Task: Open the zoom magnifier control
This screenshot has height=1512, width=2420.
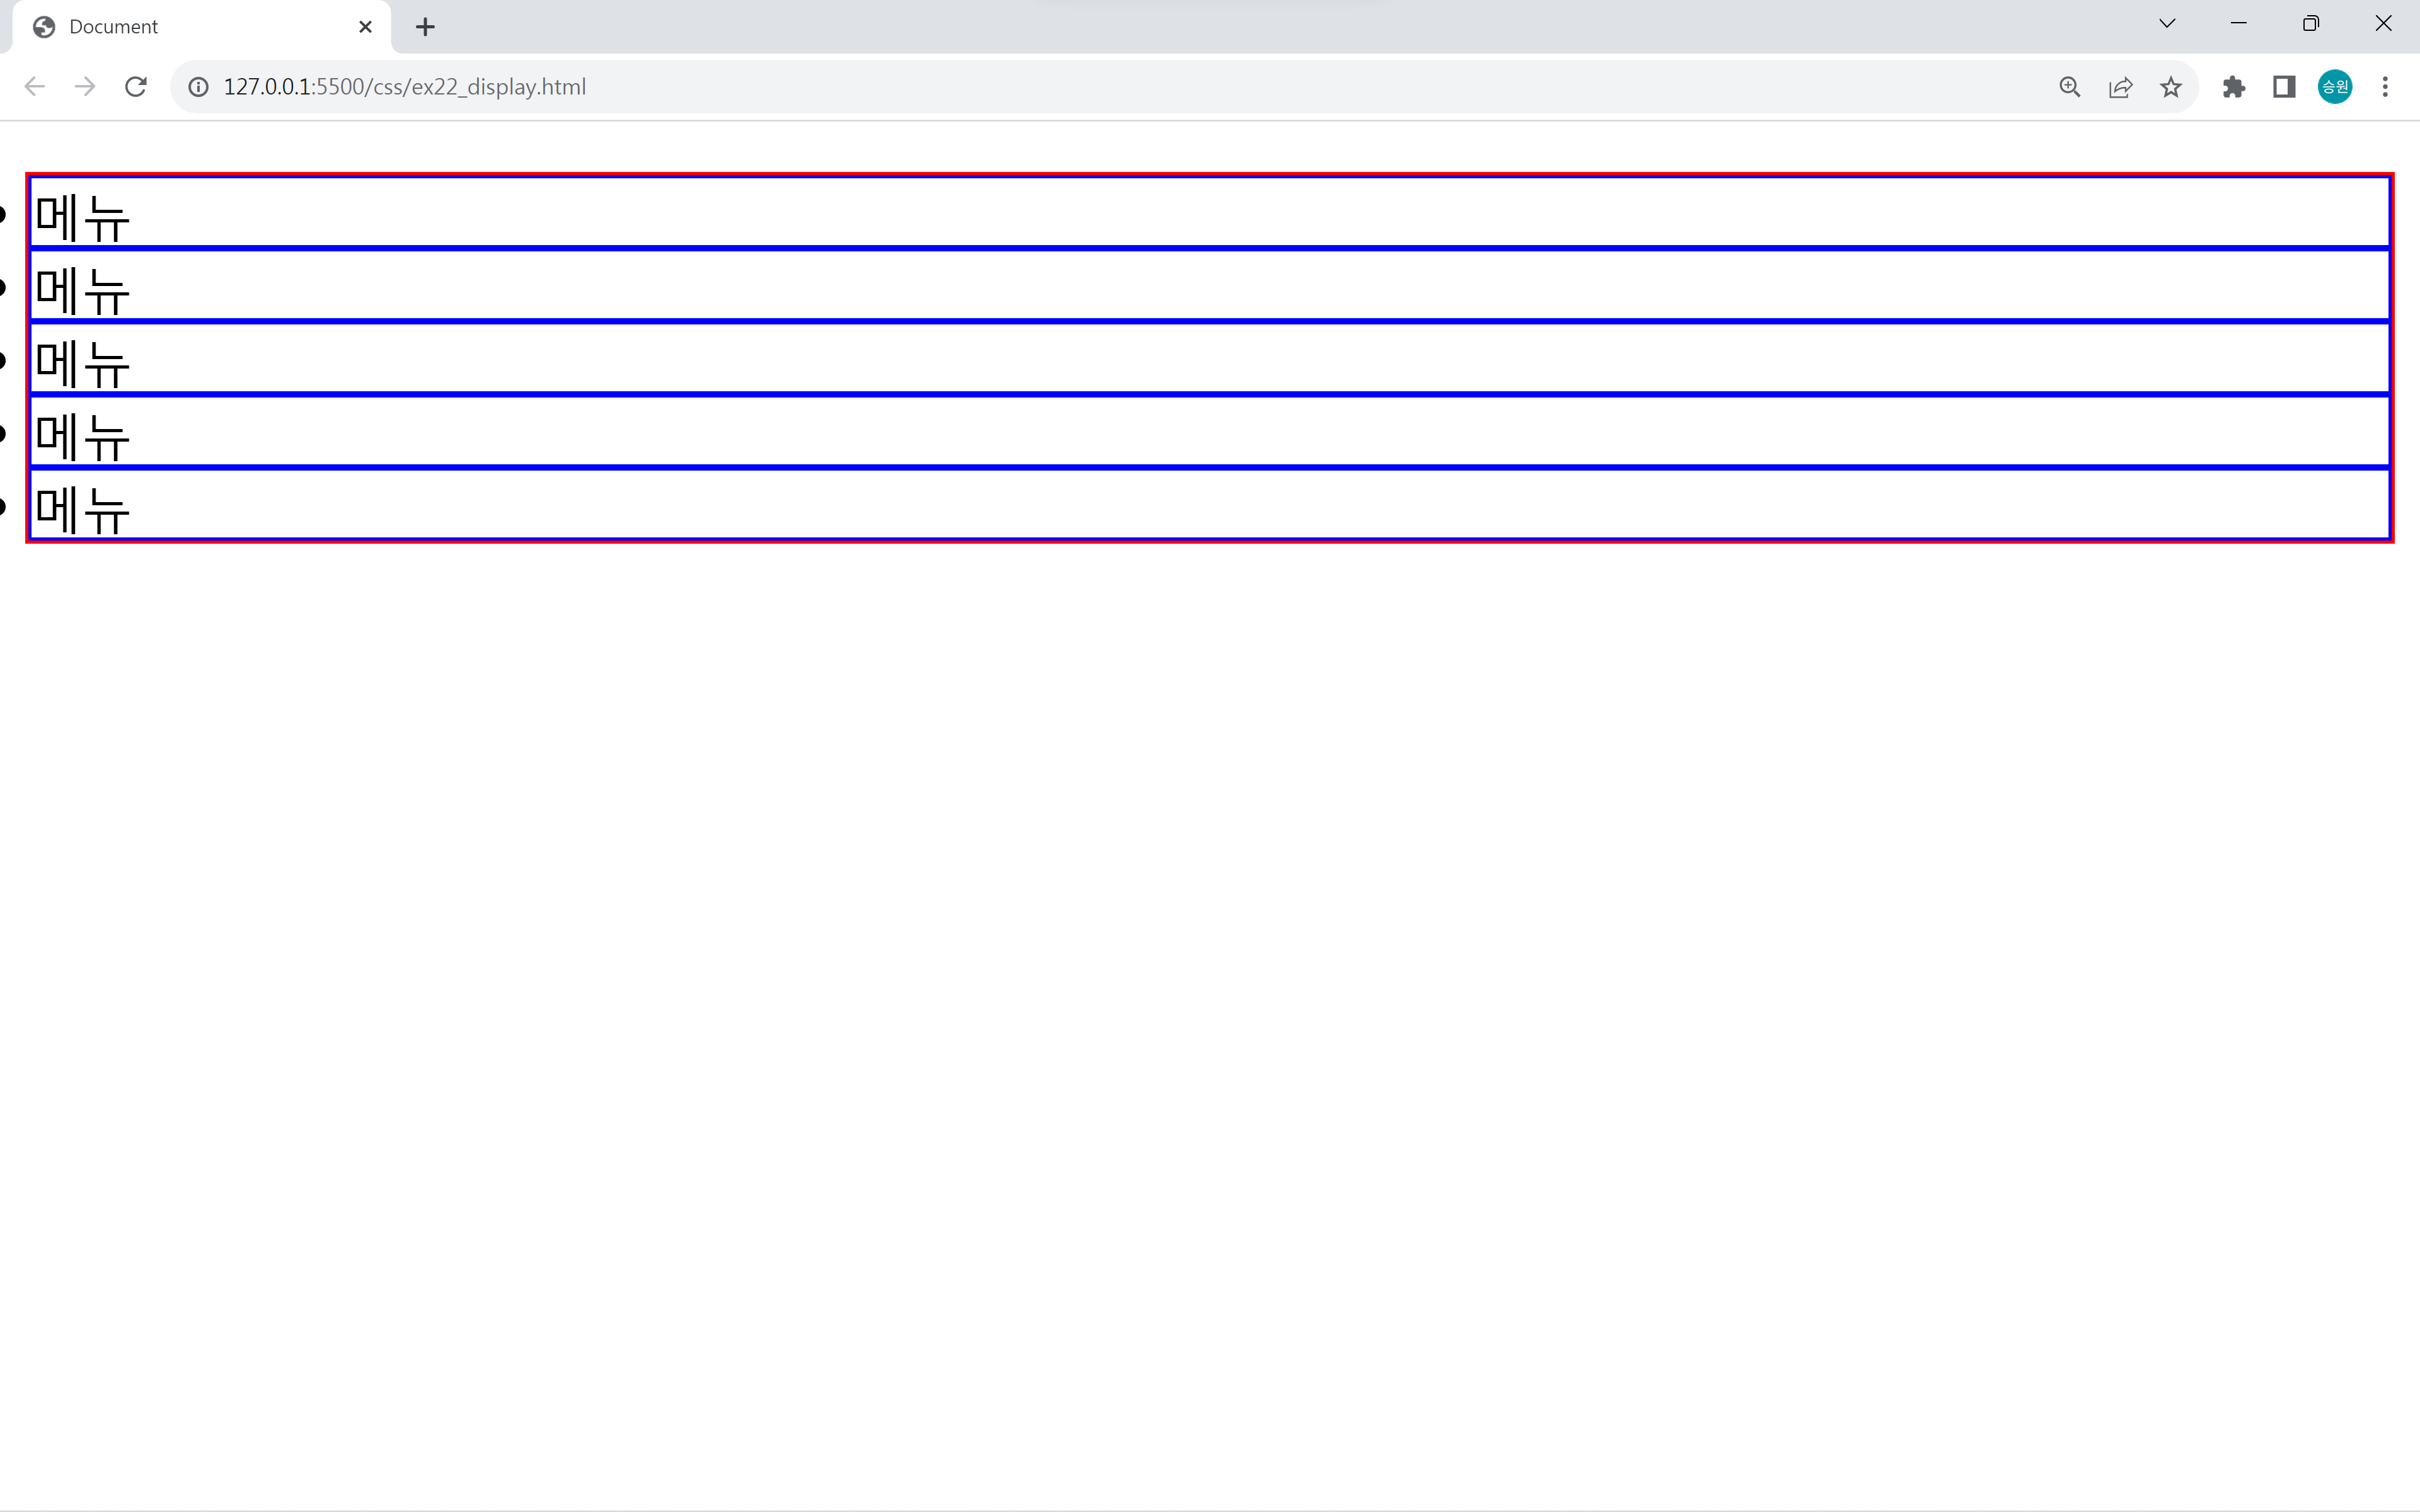Action: (x=2070, y=87)
